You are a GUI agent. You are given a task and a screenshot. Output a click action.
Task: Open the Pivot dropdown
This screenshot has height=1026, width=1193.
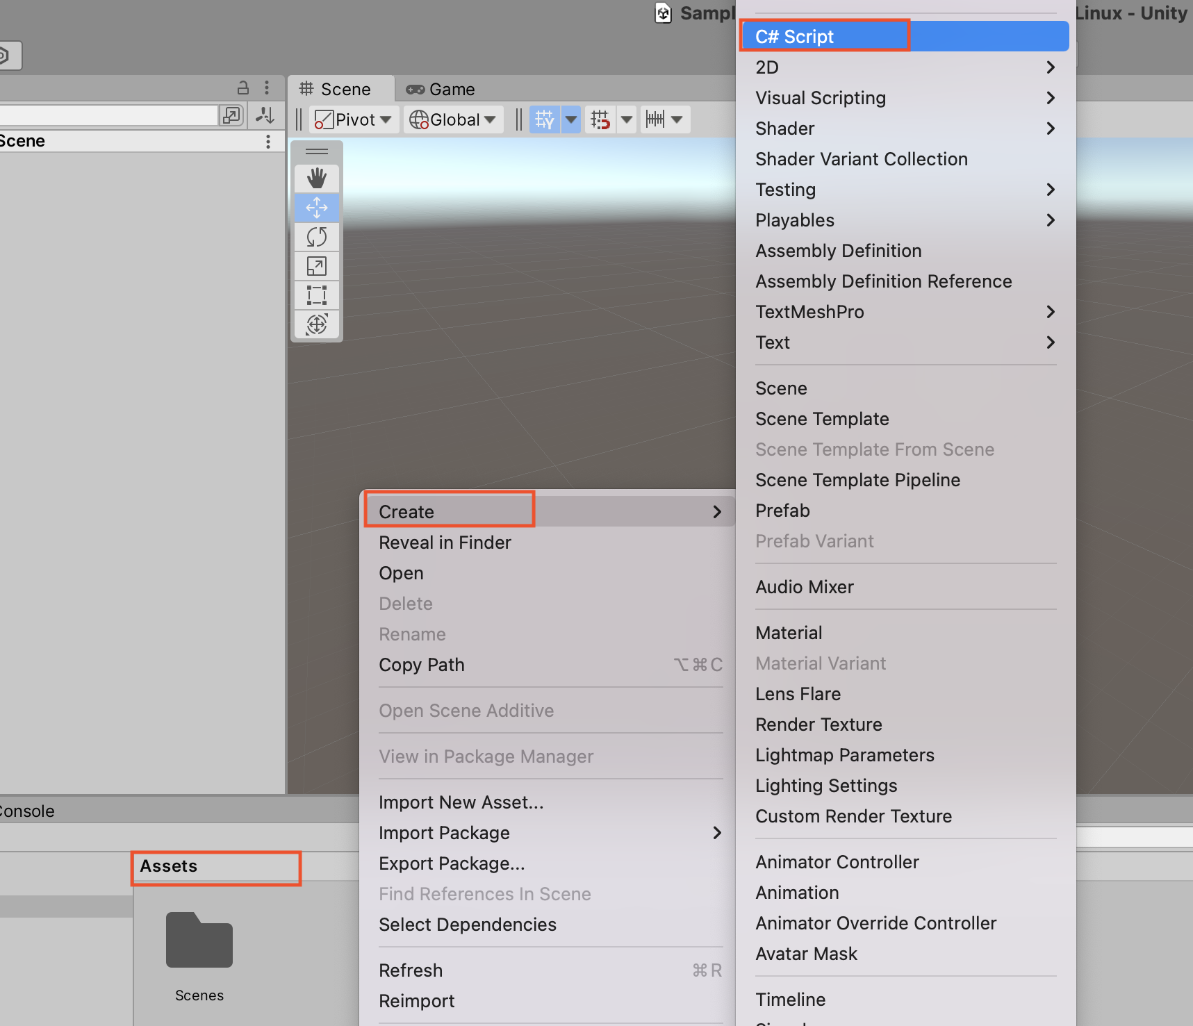[353, 119]
